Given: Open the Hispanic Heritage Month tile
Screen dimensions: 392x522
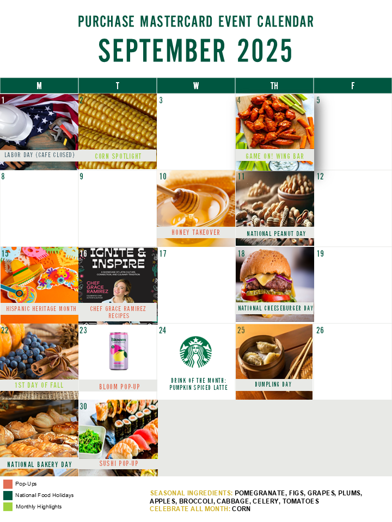Looking at the screenshot, I should pyautogui.click(x=39, y=285).
